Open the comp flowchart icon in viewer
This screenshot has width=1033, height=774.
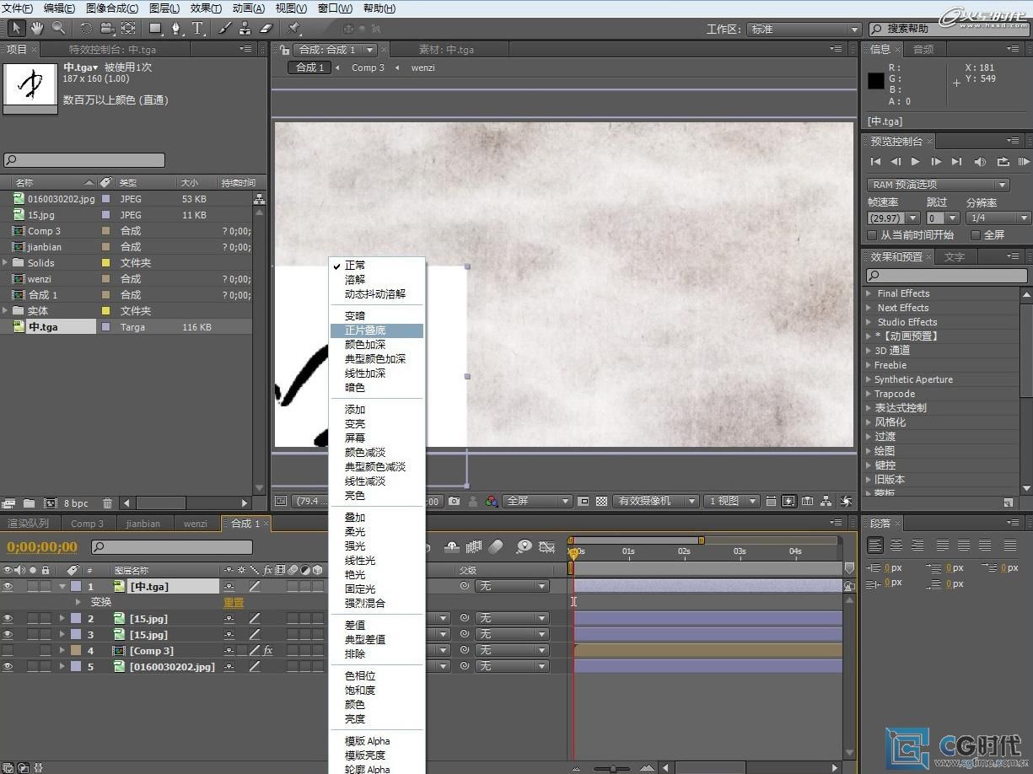(x=826, y=501)
